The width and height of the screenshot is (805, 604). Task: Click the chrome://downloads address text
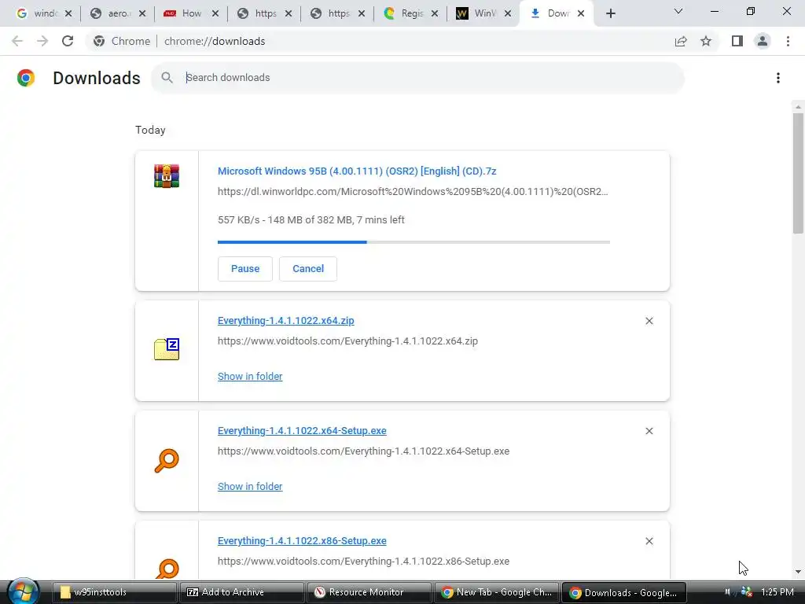pos(215,41)
